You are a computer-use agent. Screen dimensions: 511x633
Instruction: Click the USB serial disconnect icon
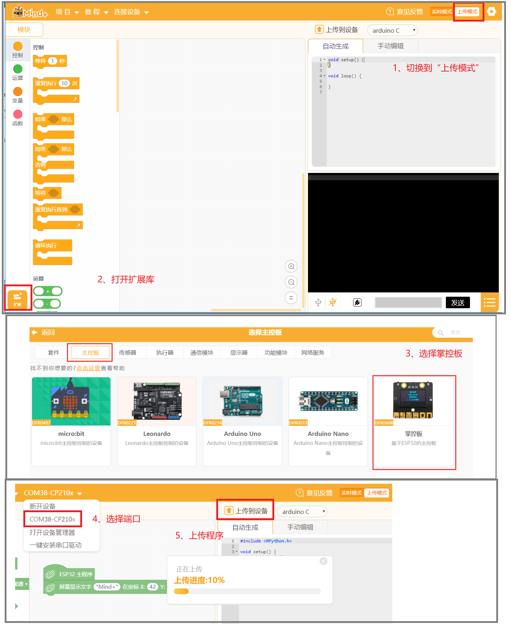[x=333, y=302]
